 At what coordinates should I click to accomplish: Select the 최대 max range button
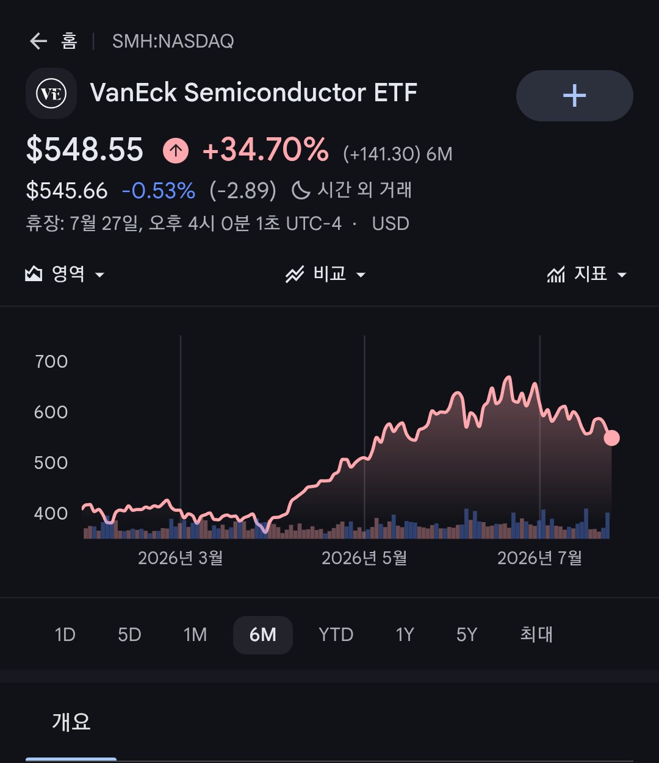[x=536, y=635]
